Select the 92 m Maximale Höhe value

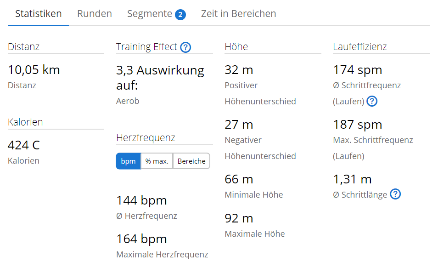(239, 218)
